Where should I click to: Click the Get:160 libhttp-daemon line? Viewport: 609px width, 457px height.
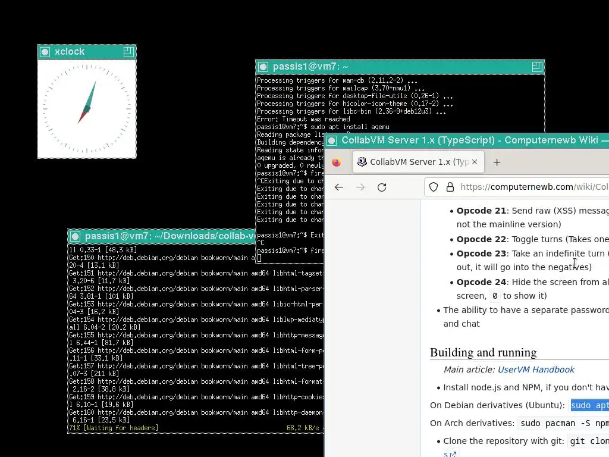pos(196,416)
